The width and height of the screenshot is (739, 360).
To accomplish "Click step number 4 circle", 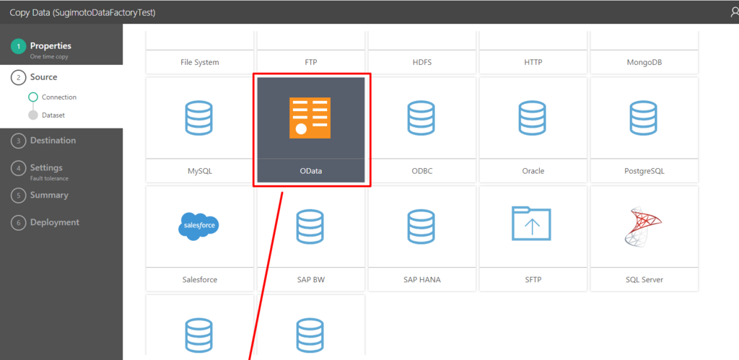I will click(18, 168).
